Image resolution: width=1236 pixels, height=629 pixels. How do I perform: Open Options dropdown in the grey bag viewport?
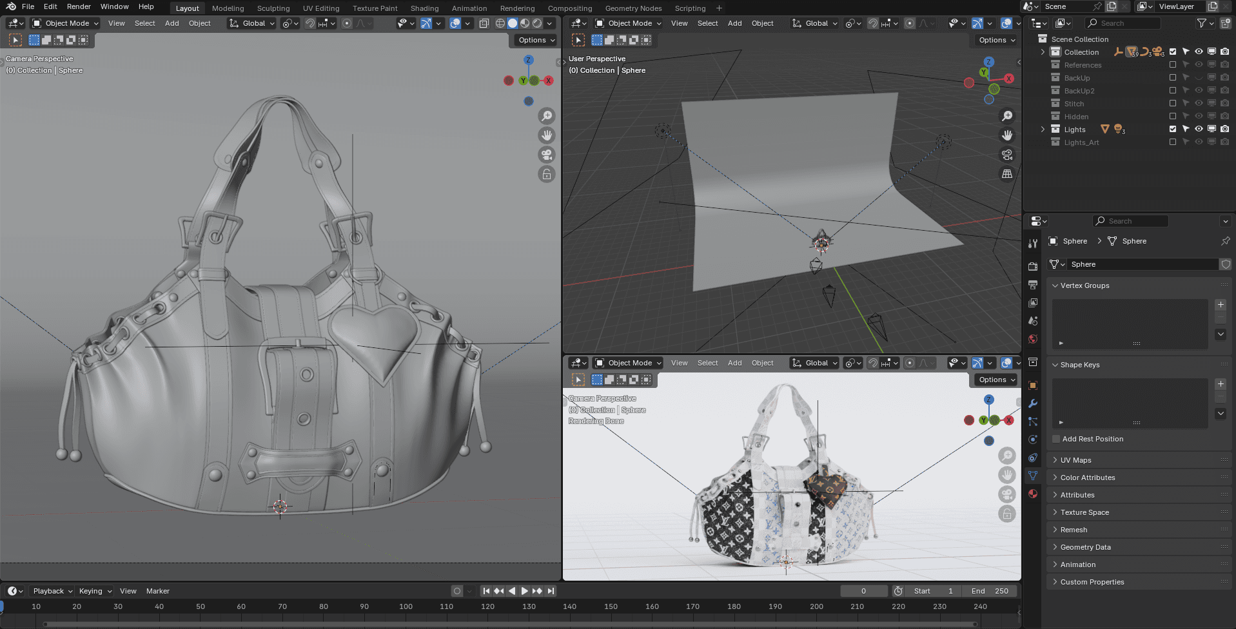pyautogui.click(x=536, y=40)
